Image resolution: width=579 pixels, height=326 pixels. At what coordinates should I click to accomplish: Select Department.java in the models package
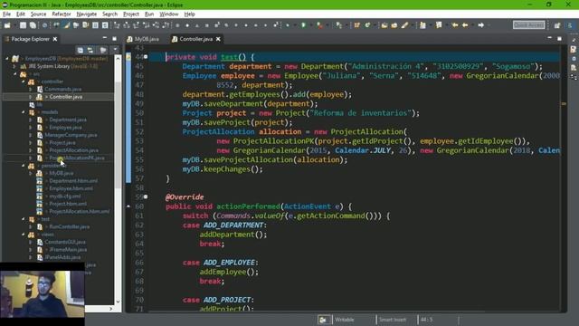click(68, 120)
